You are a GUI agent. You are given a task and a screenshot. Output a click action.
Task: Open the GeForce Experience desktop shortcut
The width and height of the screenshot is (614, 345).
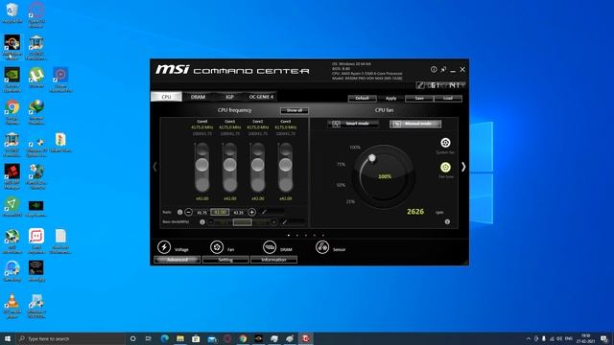[x=12, y=80]
